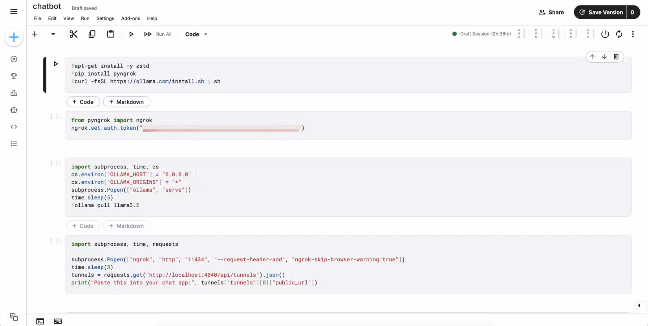The width and height of the screenshot is (648, 326).
Task: Click Draft Session status indicator
Action: click(x=481, y=34)
